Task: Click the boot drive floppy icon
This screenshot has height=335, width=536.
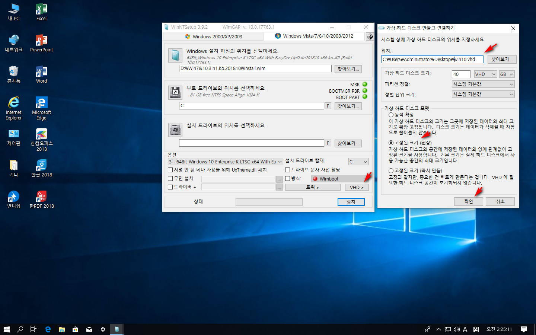Action: [175, 92]
